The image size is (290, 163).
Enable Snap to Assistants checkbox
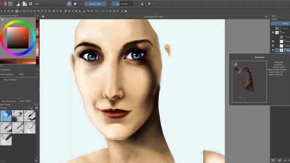pyautogui.click(x=2, y=80)
